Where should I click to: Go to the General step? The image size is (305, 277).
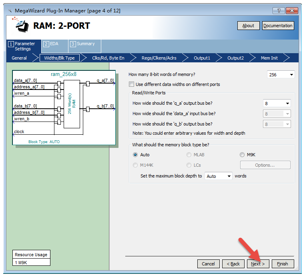[19, 58]
